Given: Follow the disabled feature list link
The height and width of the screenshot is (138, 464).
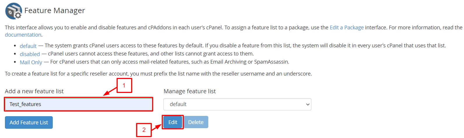Looking at the screenshot, I should pyautogui.click(x=30, y=54).
